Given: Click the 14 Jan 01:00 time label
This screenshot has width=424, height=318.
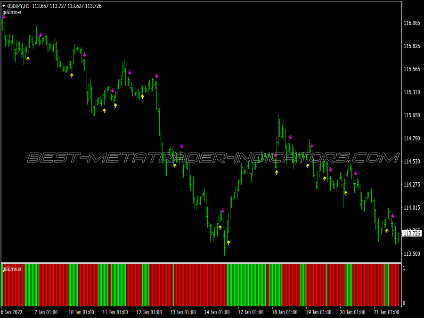Looking at the screenshot, I should click(217, 312).
